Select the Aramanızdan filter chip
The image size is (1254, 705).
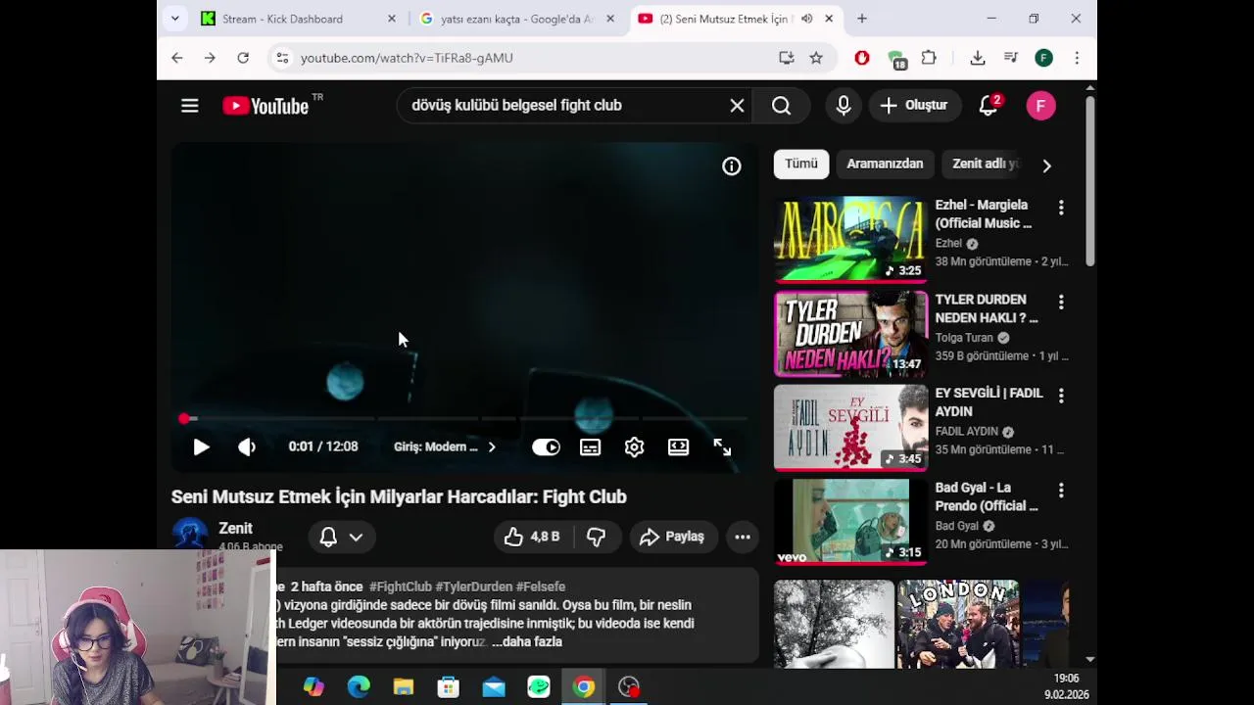click(885, 164)
